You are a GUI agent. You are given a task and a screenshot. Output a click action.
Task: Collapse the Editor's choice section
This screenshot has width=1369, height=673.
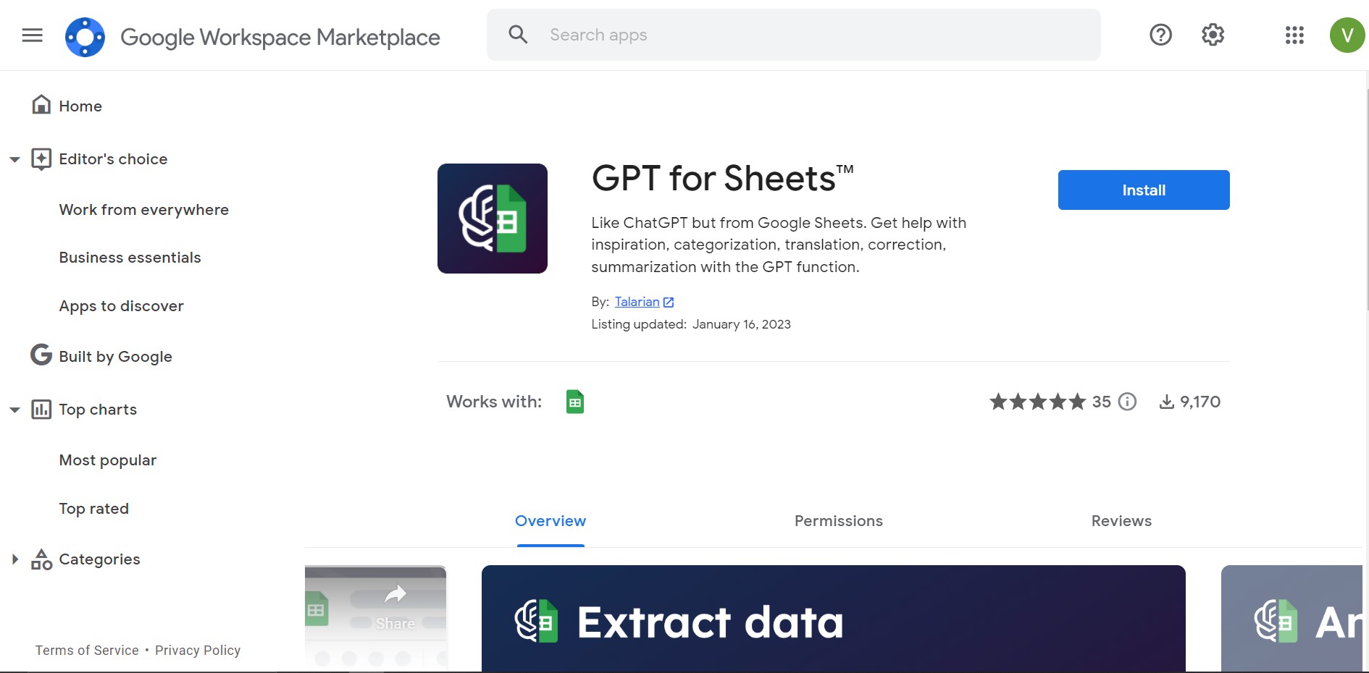(15, 159)
